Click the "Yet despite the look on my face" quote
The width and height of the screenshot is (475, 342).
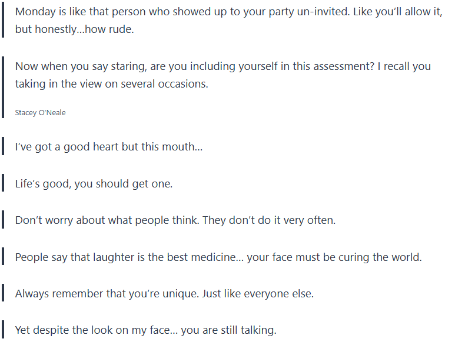pos(145,330)
